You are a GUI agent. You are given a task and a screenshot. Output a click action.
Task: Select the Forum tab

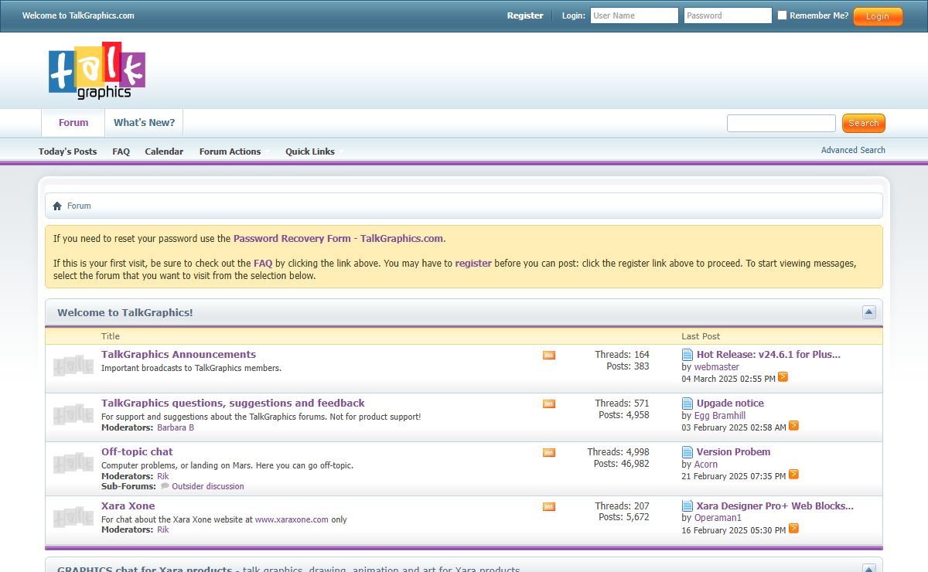click(x=73, y=123)
